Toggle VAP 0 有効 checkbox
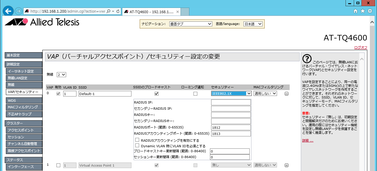Viewport: 377px width, 171px height. 58,94
